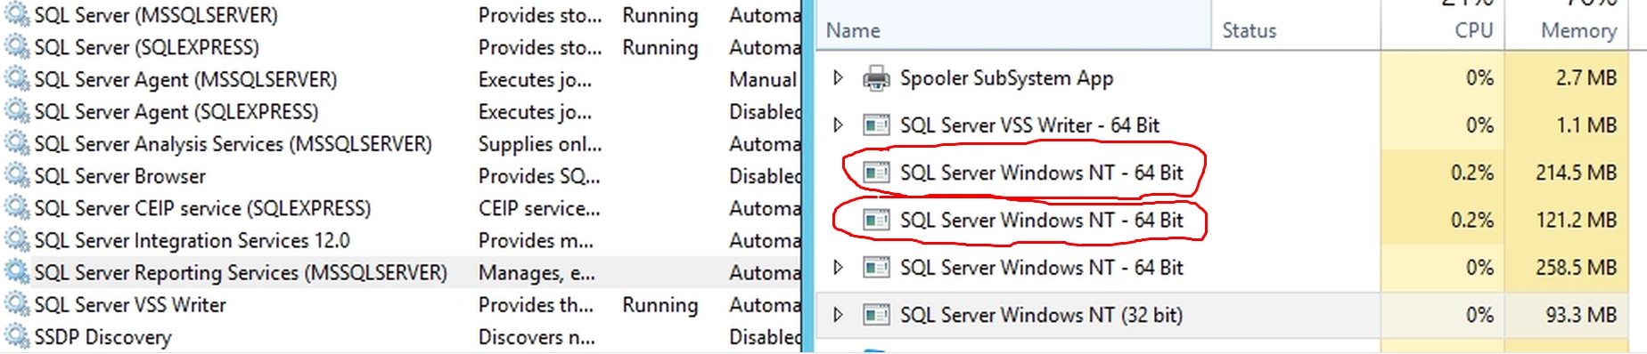1647x354 pixels.
Task: Click 2.7 MB memory value of Spooler
Action: (1586, 78)
